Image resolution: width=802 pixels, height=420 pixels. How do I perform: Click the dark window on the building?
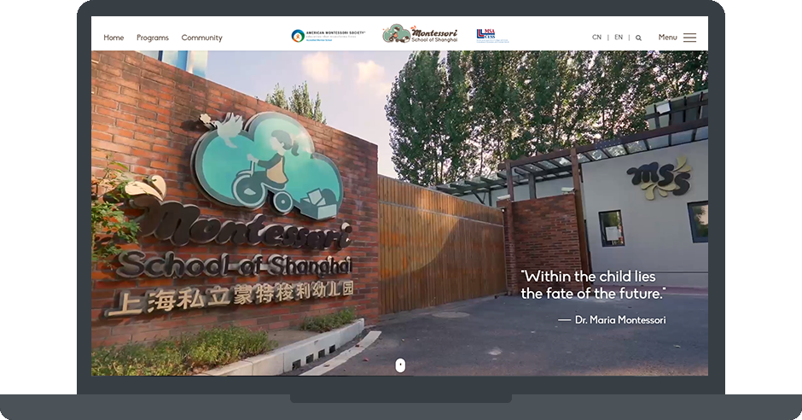(x=611, y=228)
